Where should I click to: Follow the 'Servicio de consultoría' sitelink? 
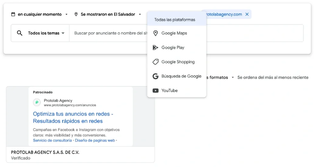[52, 140]
